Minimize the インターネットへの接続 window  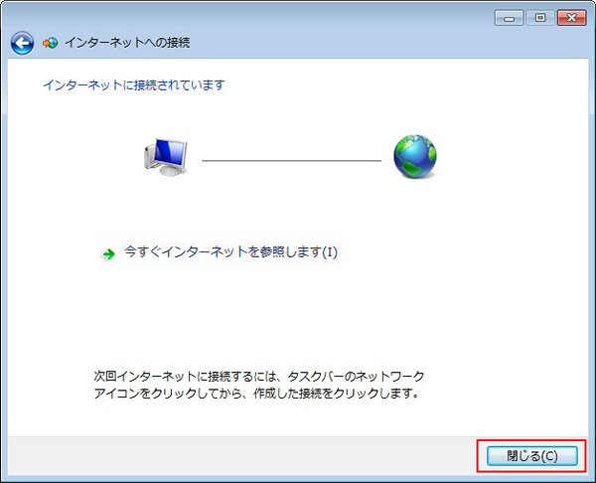click(x=509, y=18)
